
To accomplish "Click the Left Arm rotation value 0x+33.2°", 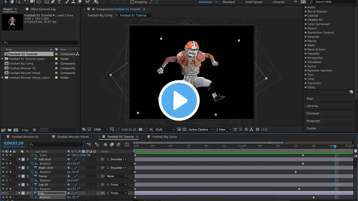I will click(74, 164).
